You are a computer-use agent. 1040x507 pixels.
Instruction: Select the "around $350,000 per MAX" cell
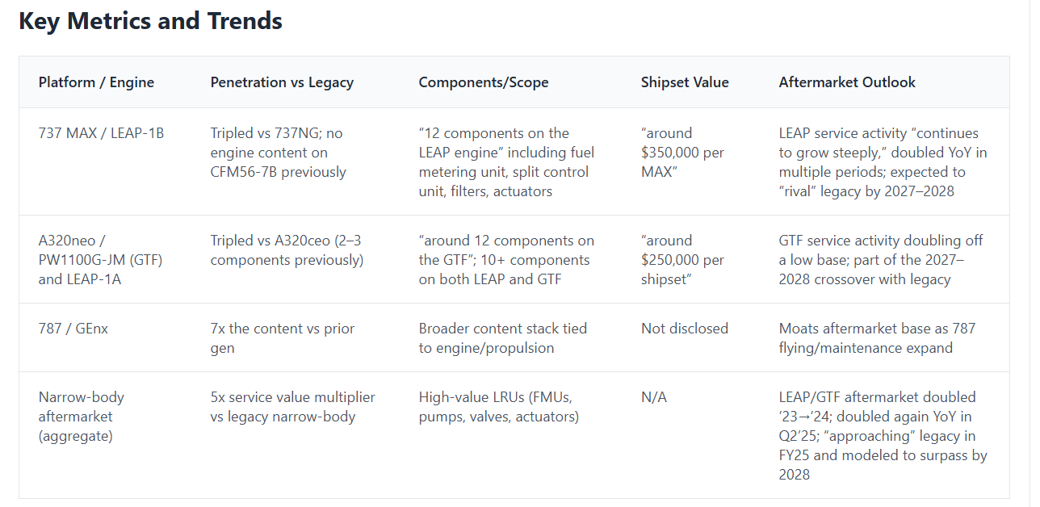[682, 153]
